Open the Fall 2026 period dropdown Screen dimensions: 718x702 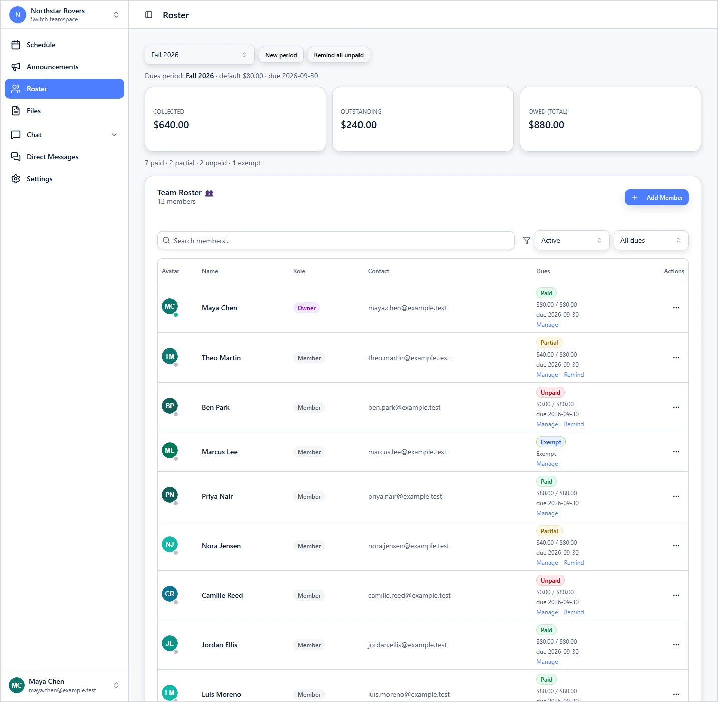(x=199, y=55)
